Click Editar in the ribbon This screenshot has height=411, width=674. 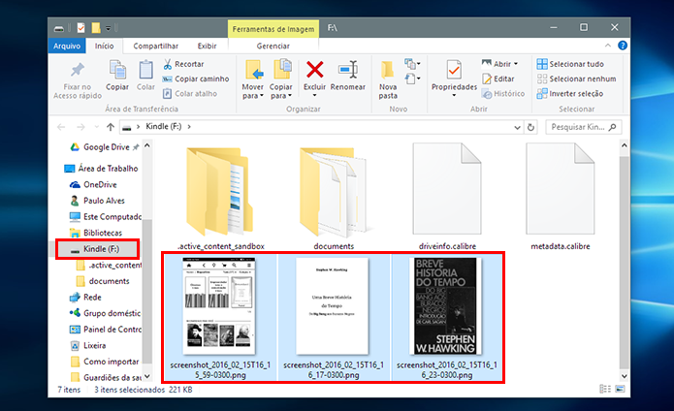498,79
